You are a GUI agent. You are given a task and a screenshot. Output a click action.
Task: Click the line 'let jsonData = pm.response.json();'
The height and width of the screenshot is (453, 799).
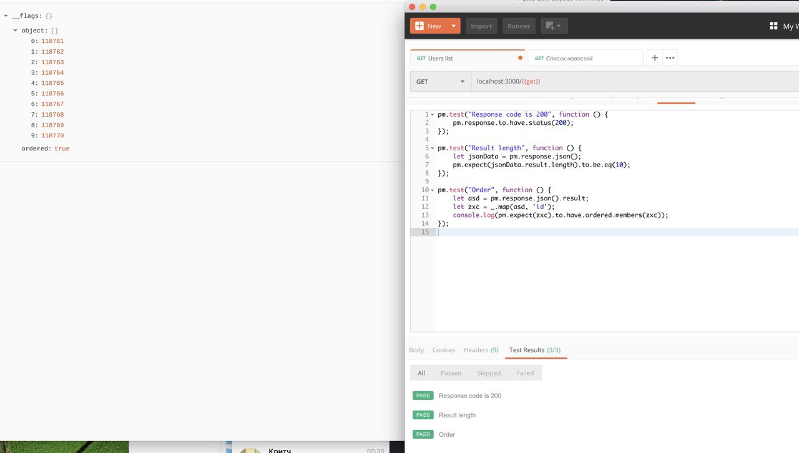(517, 156)
